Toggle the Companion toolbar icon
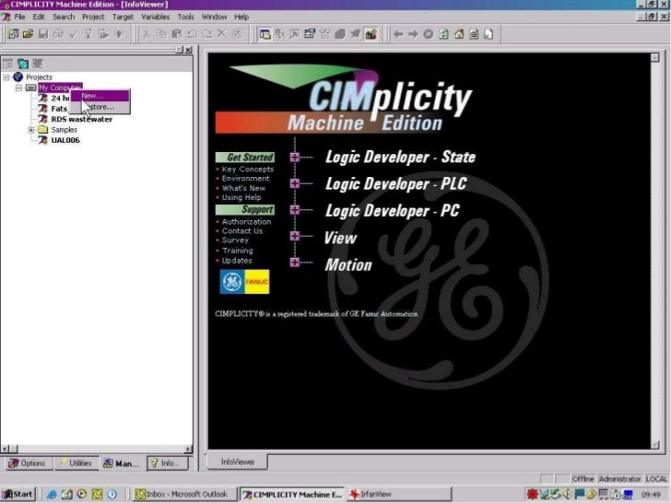 pyautogui.click(x=355, y=34)
